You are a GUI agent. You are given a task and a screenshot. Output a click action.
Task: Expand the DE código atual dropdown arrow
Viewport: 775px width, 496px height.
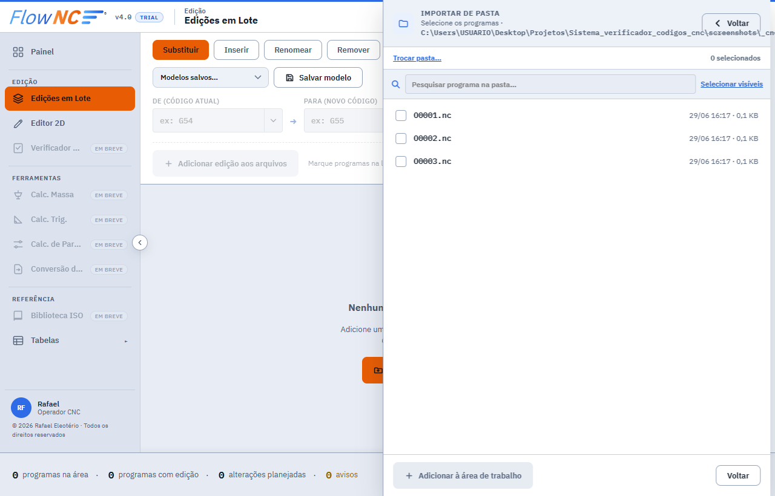coord(273,120)
